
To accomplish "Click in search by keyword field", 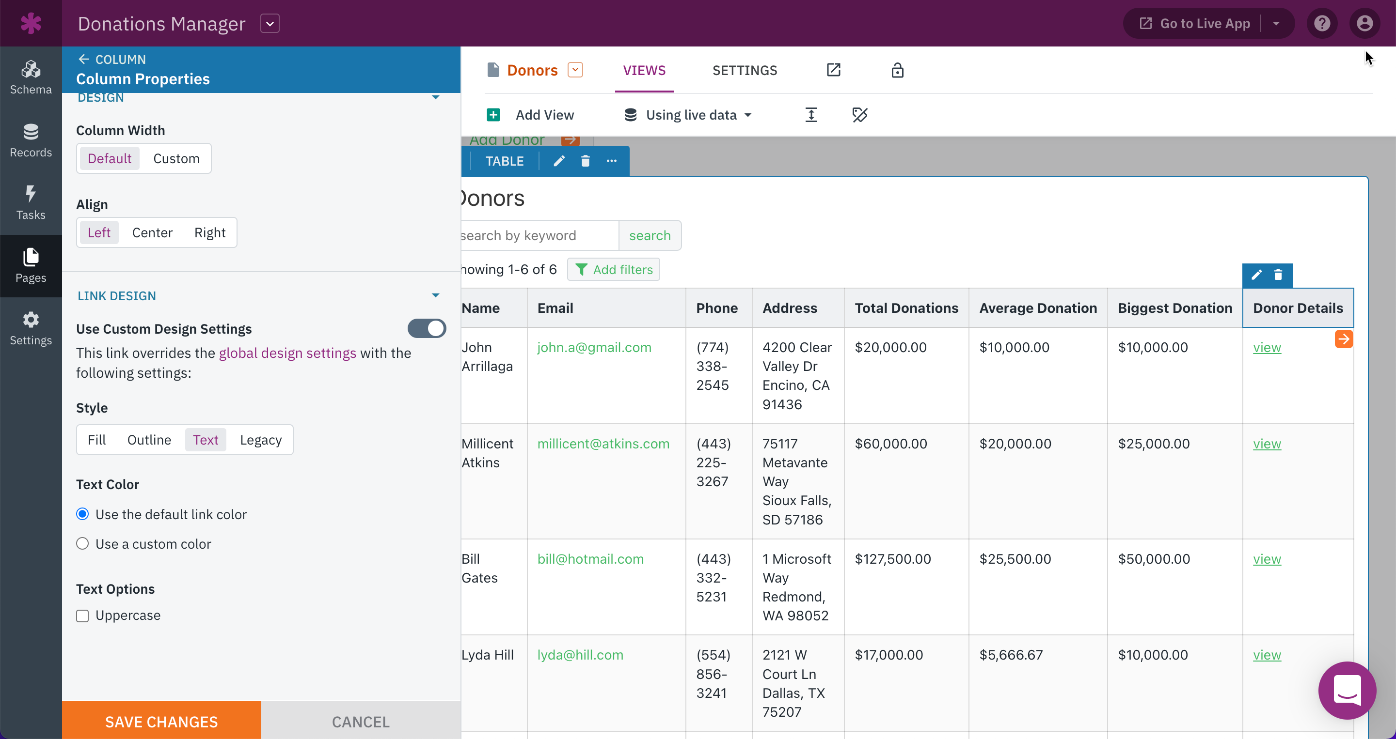I will (x=539, y=235).
